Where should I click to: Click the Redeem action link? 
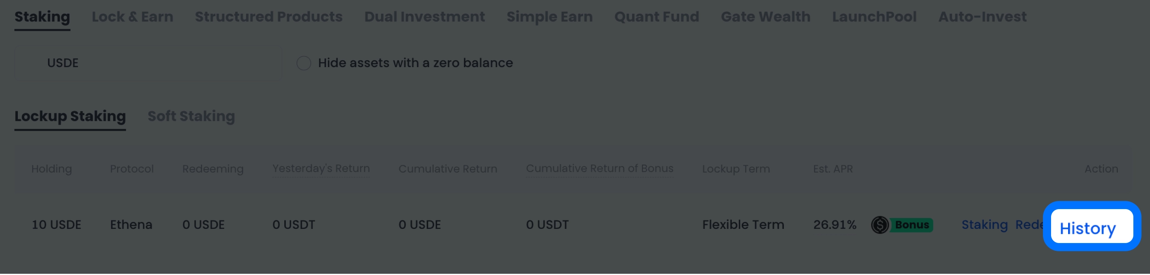pos(1029,225)
